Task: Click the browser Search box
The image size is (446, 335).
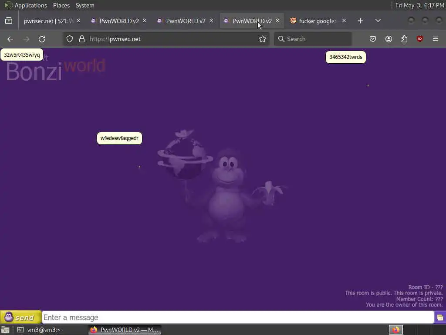Action: [x=313, y=39]
